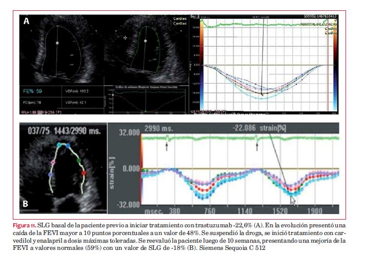Select the purple tracking point below the pink one
The image size is (387, 254).
point(50,175)
